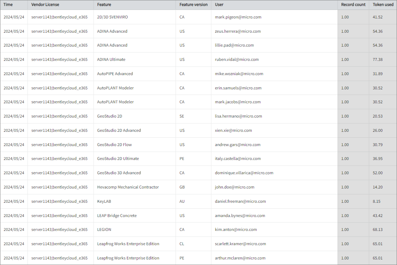Screen dimensions: 397x265
Task: Click user dominique.villarica@micro.com
Action: pos(244,173)
